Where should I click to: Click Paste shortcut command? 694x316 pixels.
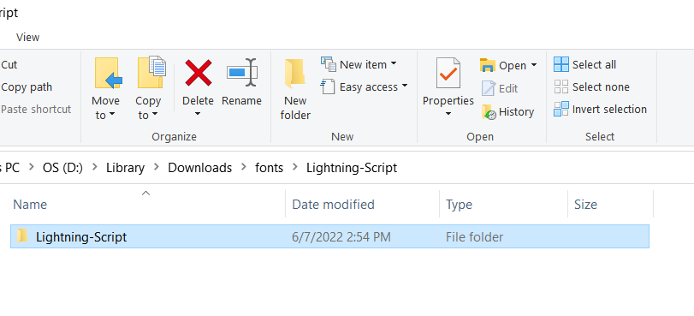point(36,109)
